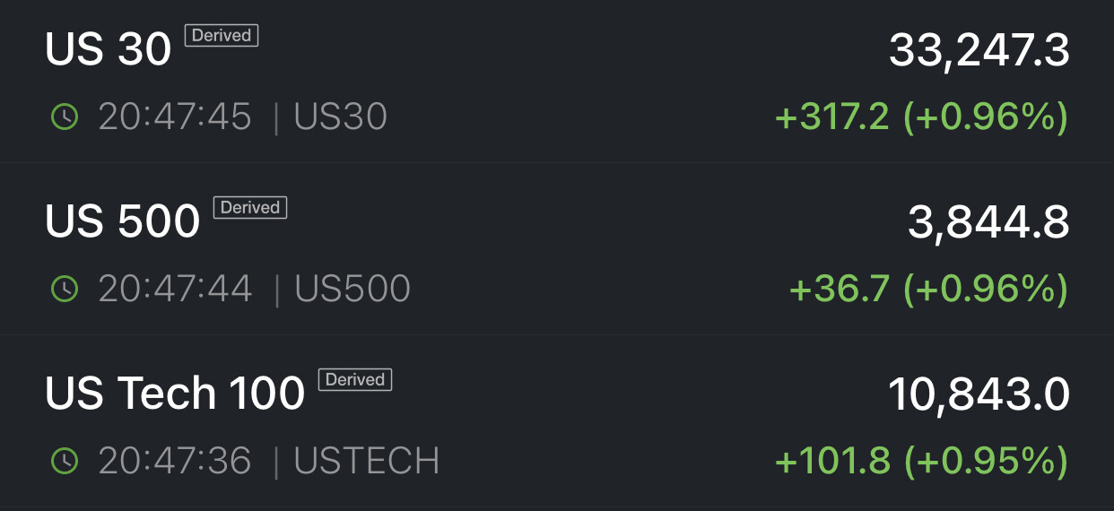This screenshot has height=511, width=1114.
Task: Click the +36.7 (+0.96%) change figure
Action: [928, 289]
